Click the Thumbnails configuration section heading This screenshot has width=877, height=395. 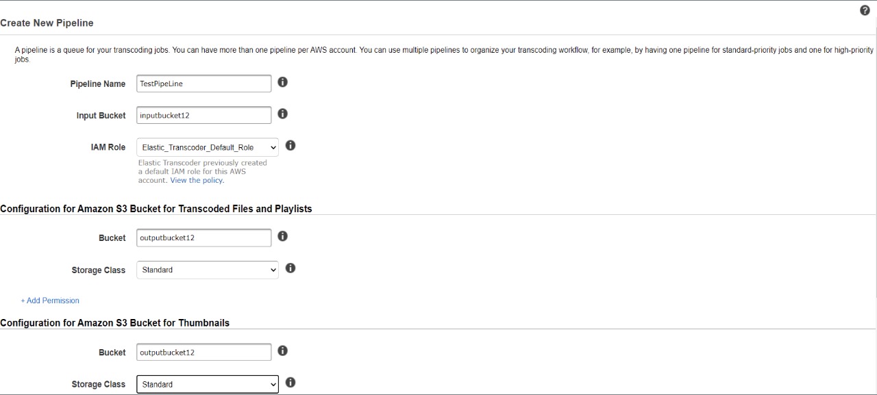tap(115, 322)
